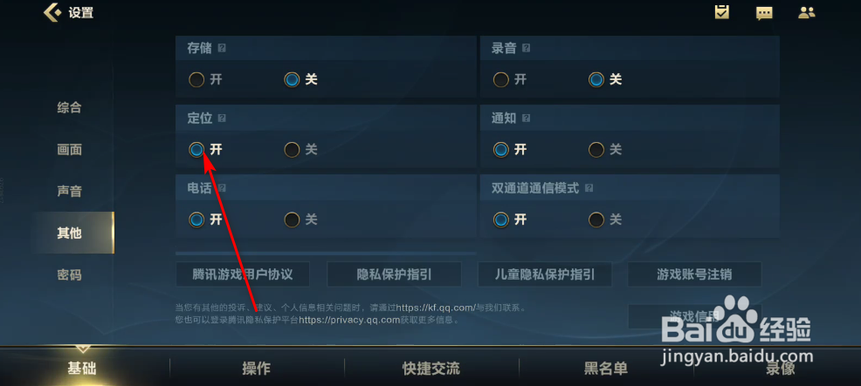Open the chat message icon
Viewport: 861px width, 386px height.
764,13
